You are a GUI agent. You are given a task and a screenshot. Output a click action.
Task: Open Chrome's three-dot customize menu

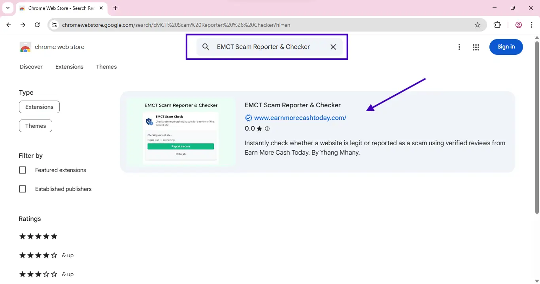coord(532,25)
